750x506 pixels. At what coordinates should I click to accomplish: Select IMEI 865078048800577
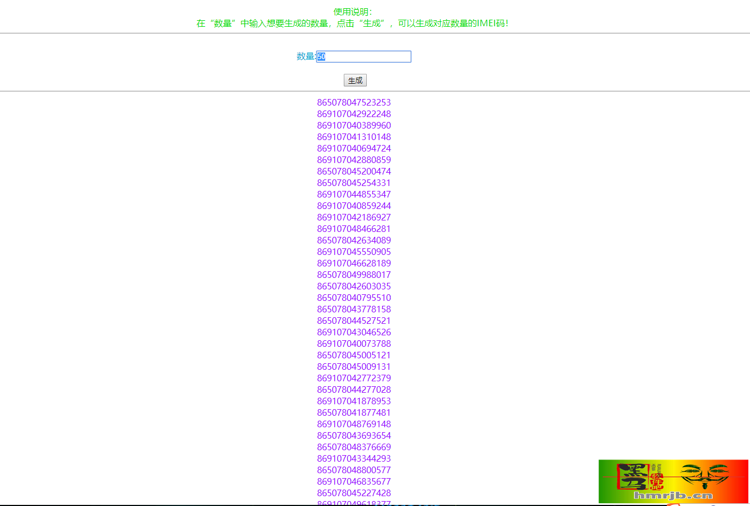[x=354, y=470]
